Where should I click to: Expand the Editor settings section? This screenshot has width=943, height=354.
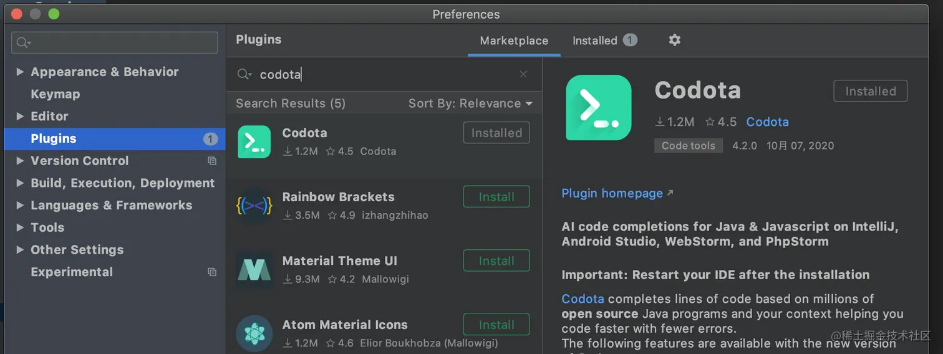point(20,117)
